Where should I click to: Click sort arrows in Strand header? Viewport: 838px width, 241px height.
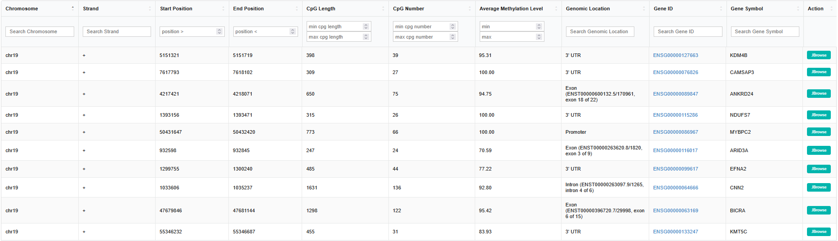[150, 9]
